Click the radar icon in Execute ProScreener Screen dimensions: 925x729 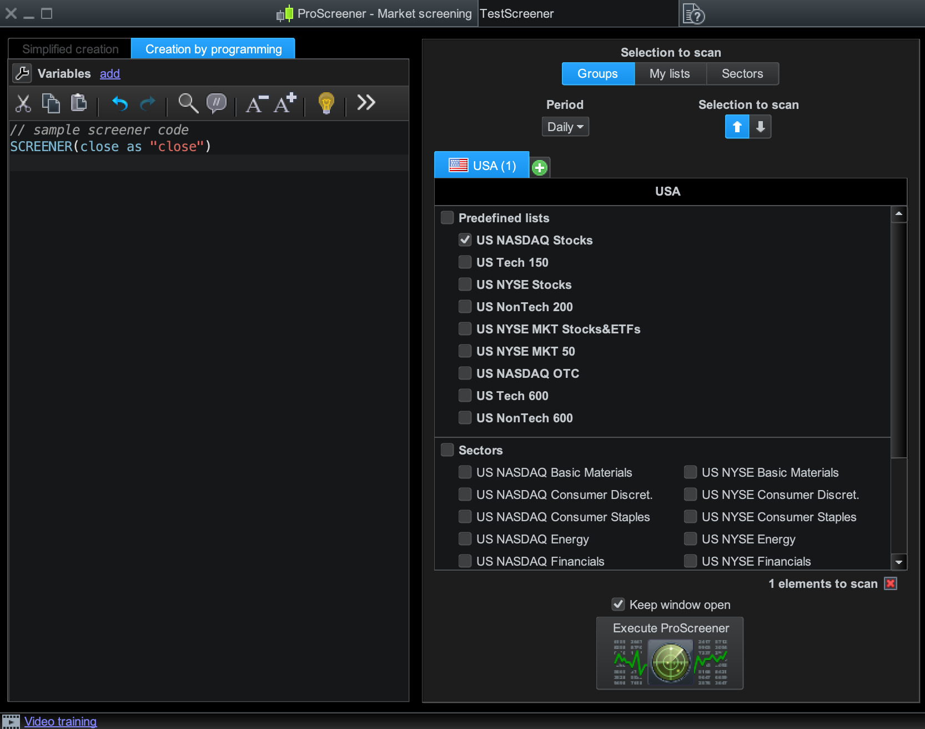coord(671,662)
